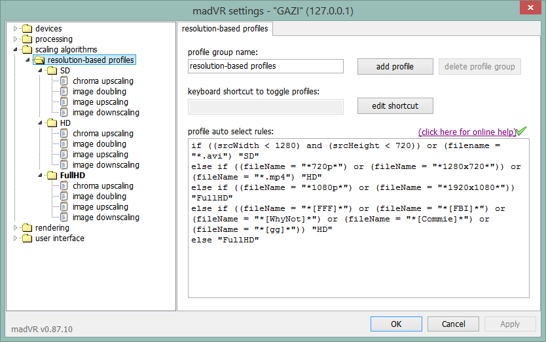Viewport: 546px width, 342px height.
Task: Select the 'processing' tree label
Action: pyautogui.click(x=54, y=39)
